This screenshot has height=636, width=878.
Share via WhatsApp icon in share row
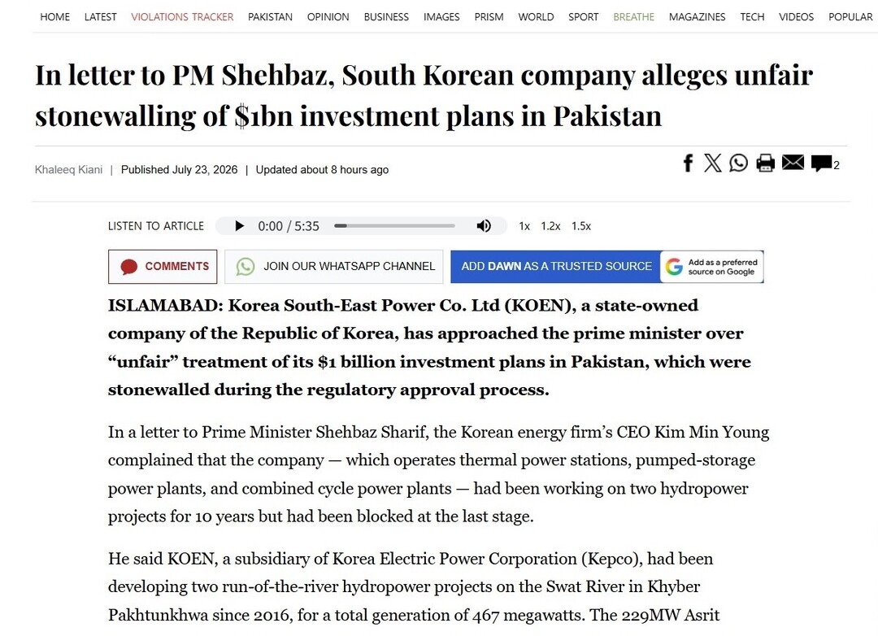click(x=738, y=163)
